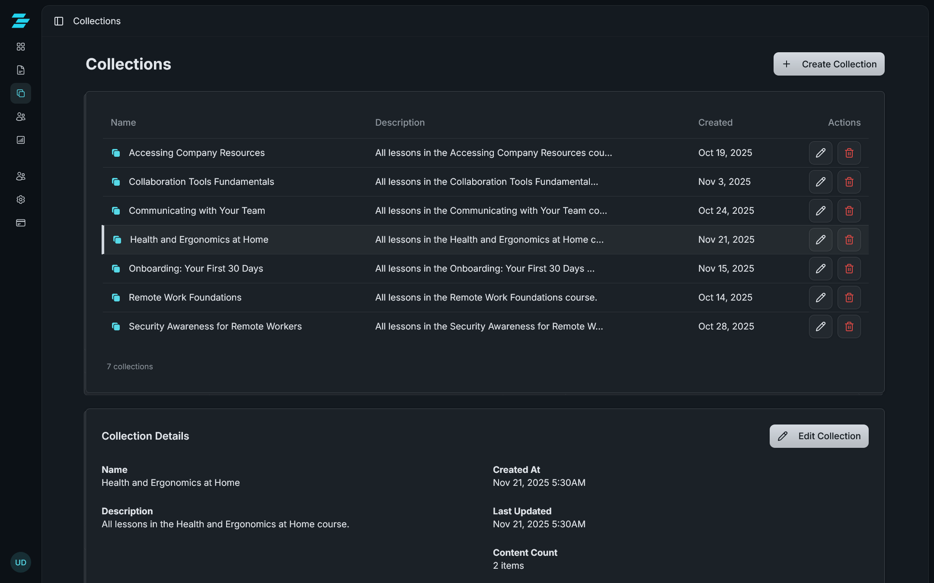Screen dimensions: 934x583
Task: Click the app logo at top left
Action: tap(20, 21)
